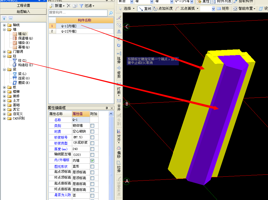The width and height of the screenshot is (268, 200).
Task: Click the 拾取构件 pick component tool
Action: pos(243,1)
